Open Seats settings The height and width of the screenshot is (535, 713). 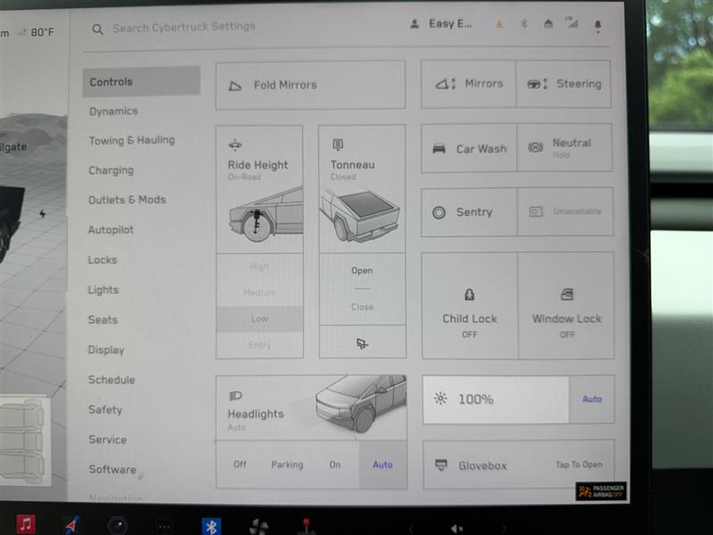(102, 320)
